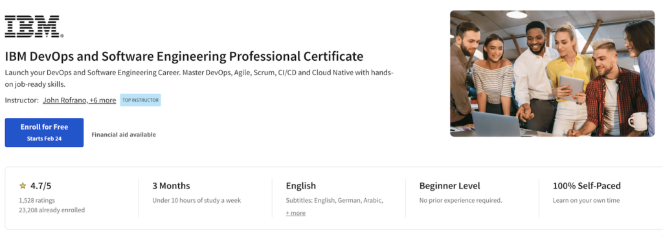Click the team photo thumbnail
The image size is (663, 237).
point(552,74)
